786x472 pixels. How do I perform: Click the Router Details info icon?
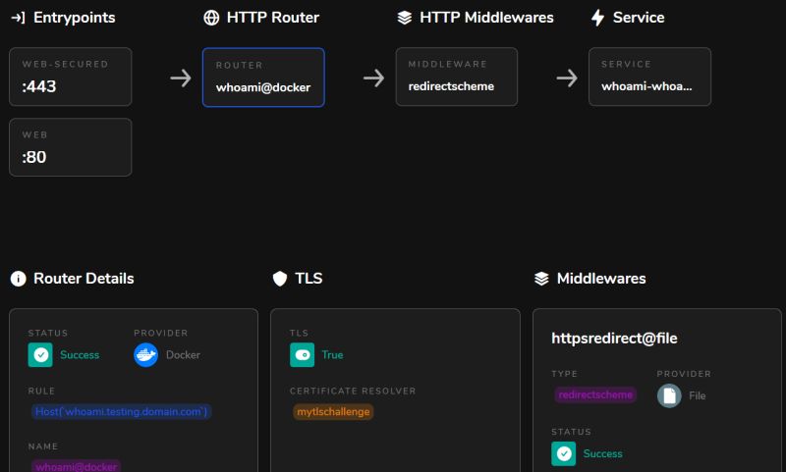coord(18,279)
